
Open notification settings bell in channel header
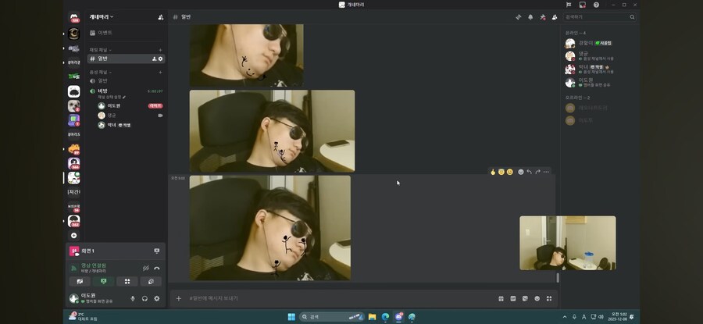[530, 17]
